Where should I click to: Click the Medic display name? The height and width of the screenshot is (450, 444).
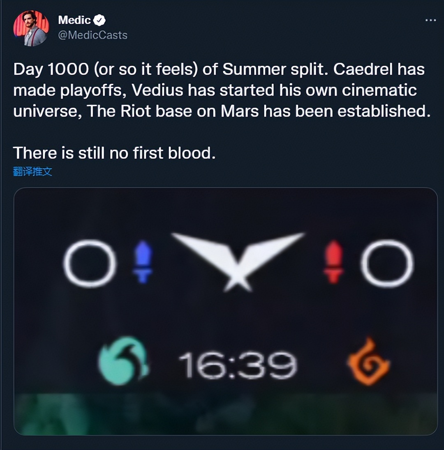coord(74,20)
